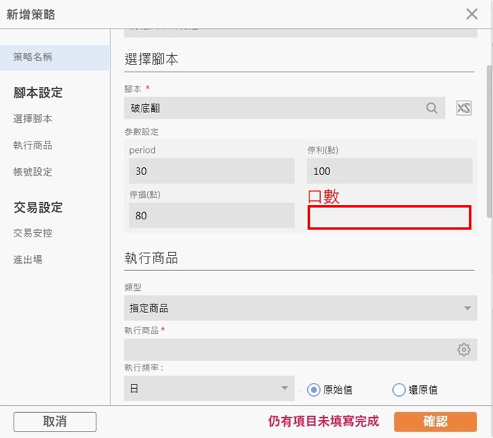Click the period input field
The image size is (493, 438).
210,171
